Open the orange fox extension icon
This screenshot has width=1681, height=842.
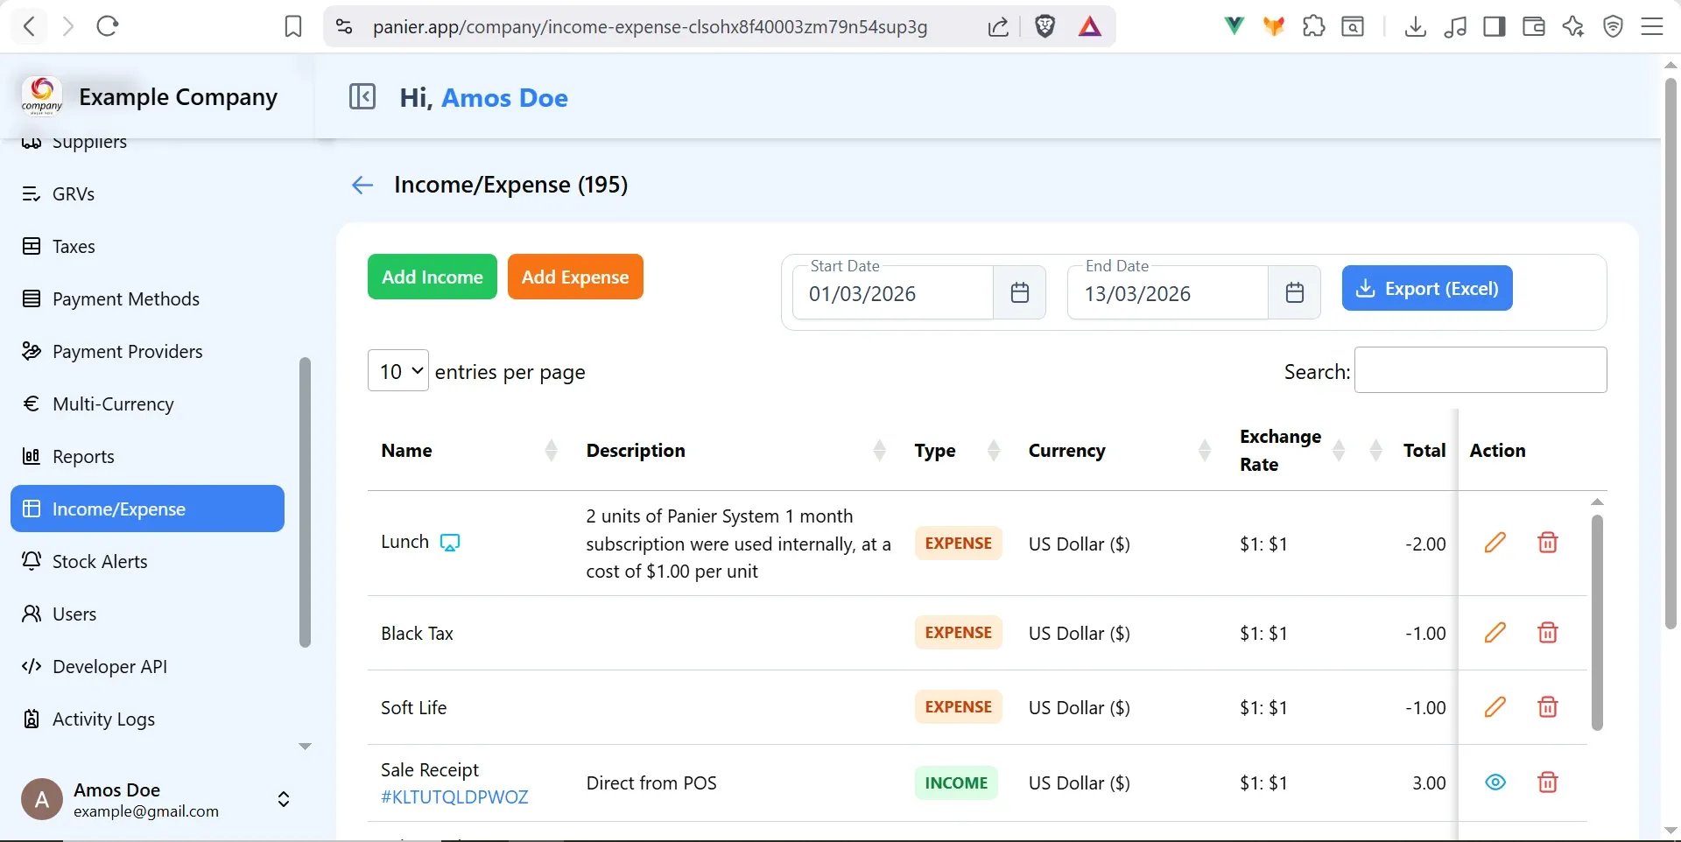click(1274, 27)
